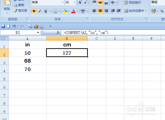Viewport: 165px width, 120px height.
Task: Open the font name 宋体 dropdown
Action: coord(62,2)
